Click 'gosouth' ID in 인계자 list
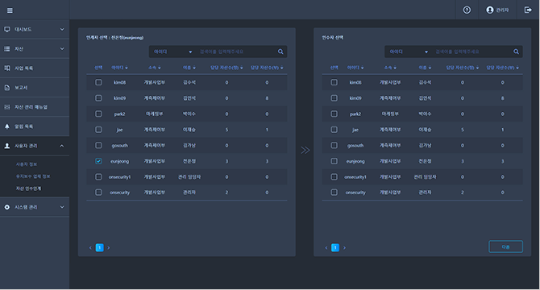Image resolution: width=540 pixels, height=290 pixels. [x=120, y=146]
